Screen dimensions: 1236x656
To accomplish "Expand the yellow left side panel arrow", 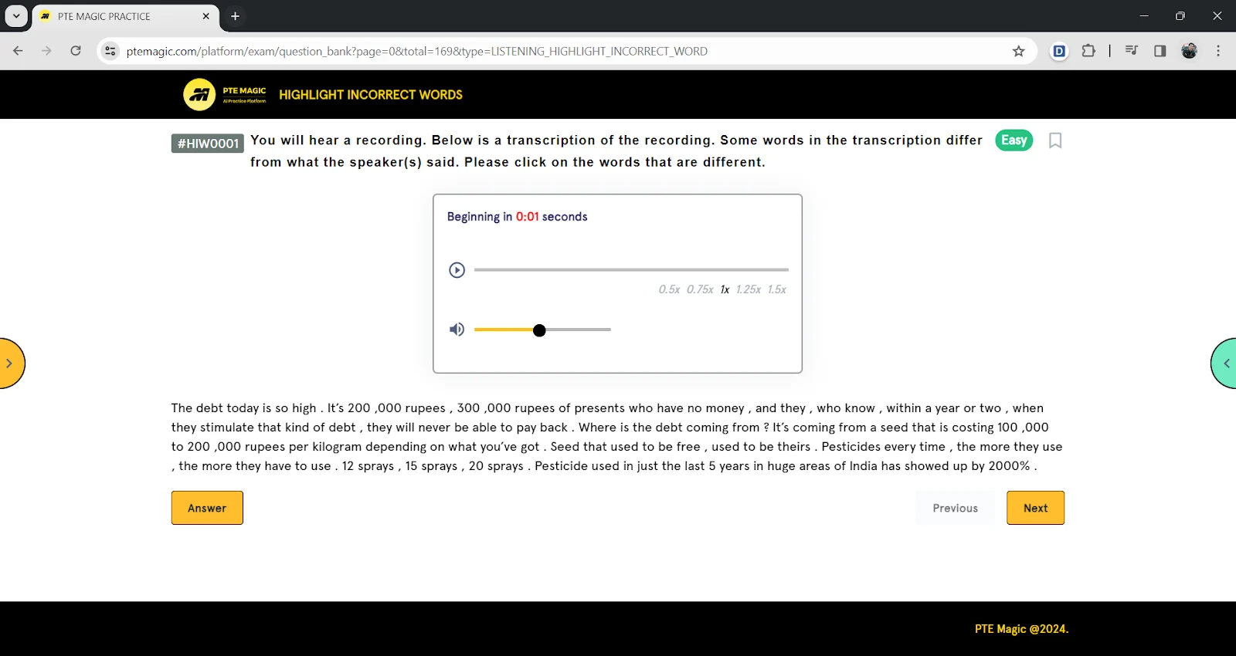I will 10,364.
